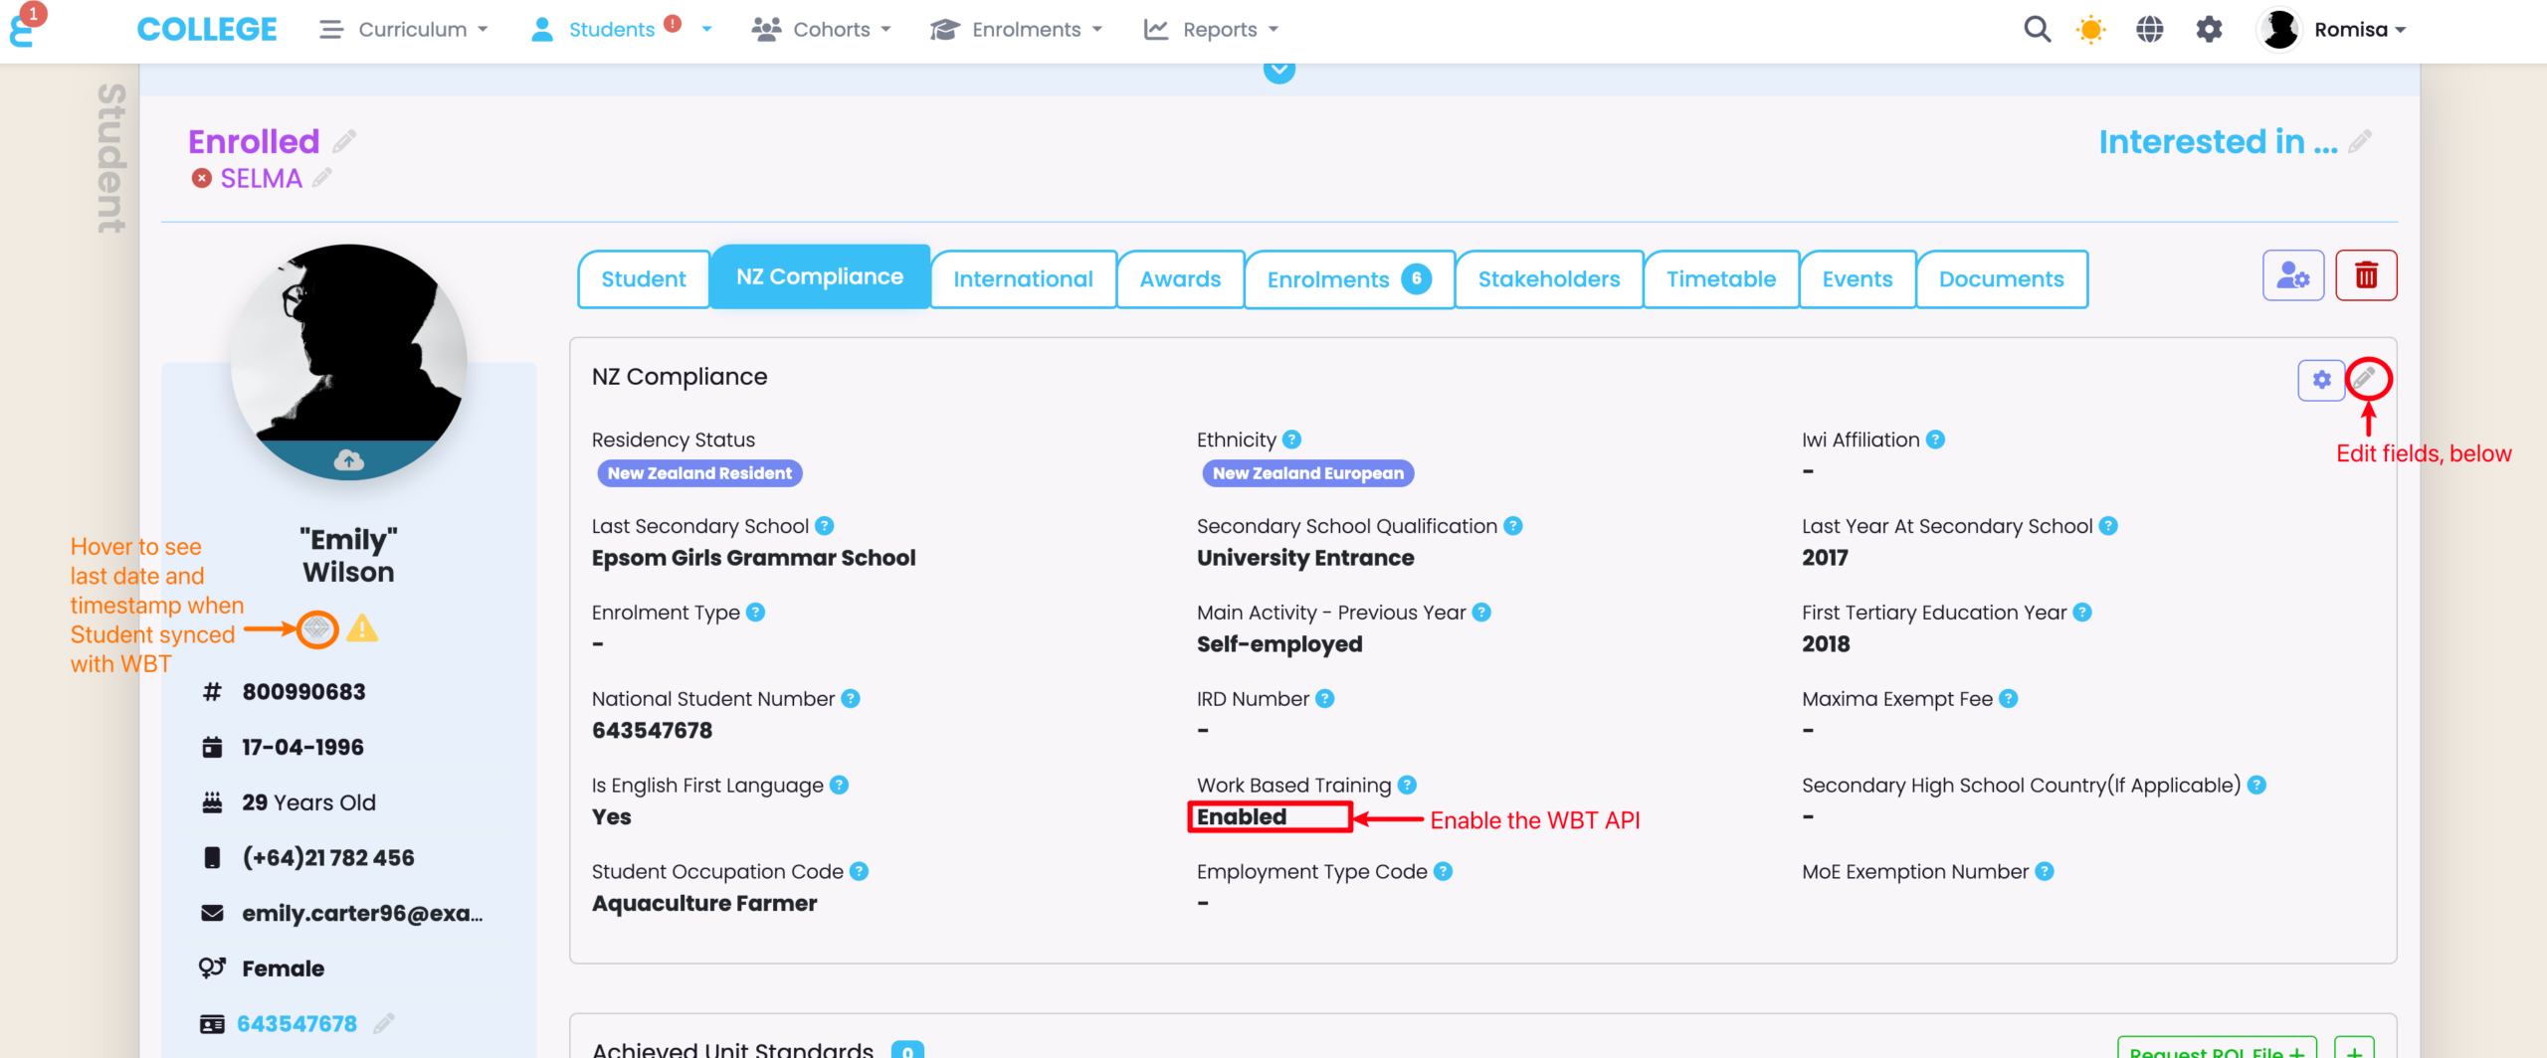This screenshot has height=1058, width=2547.
Task: Click the NZ Compliance gear settings button
Action: coord(2321,380)
